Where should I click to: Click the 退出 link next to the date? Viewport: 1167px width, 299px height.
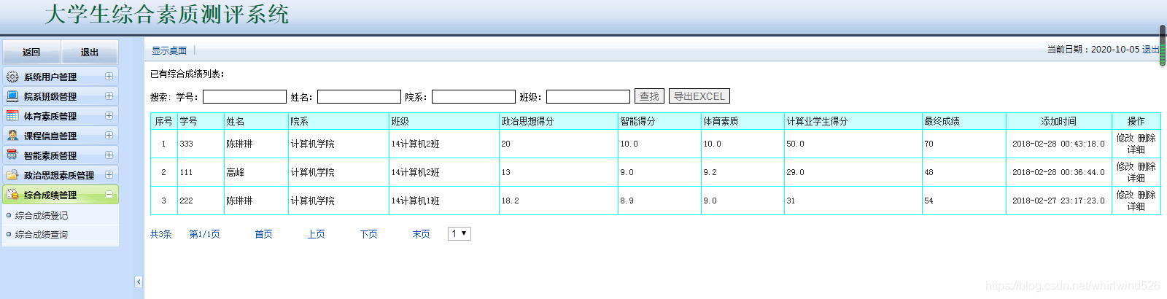tap(1150, 50)
